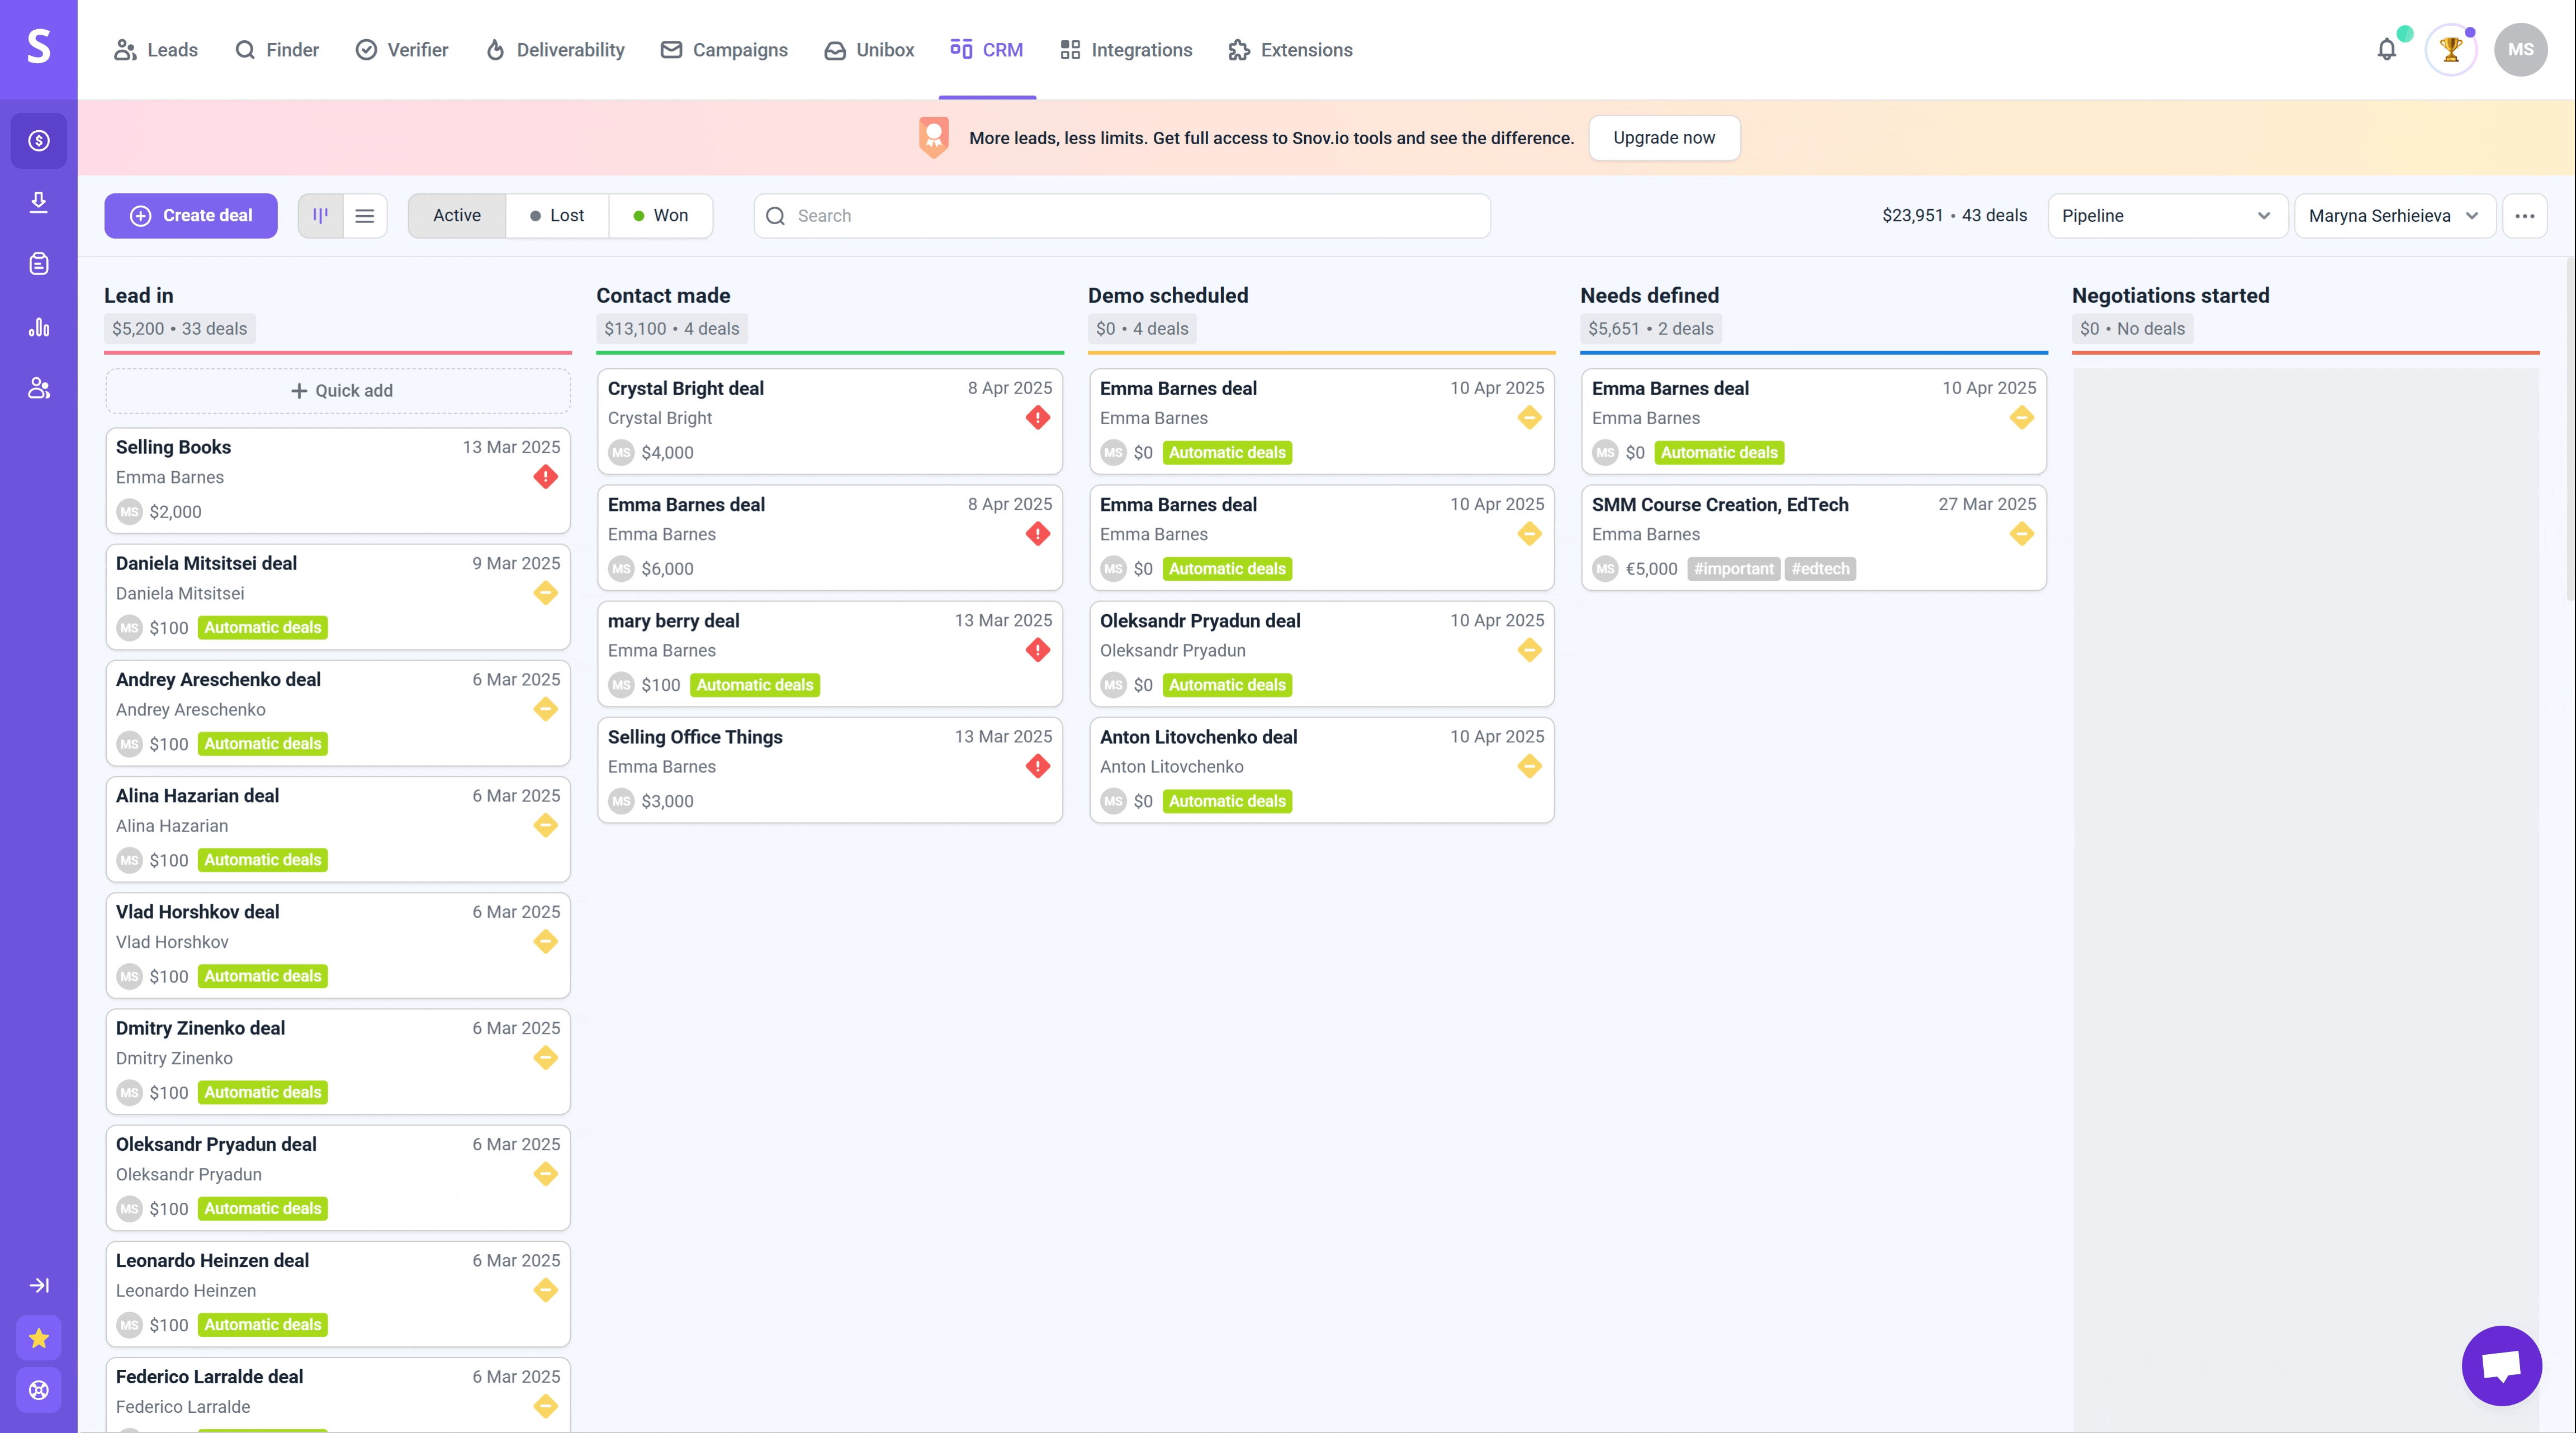
Task: Open the live chat bubble
Action: click(2501, 1365)
